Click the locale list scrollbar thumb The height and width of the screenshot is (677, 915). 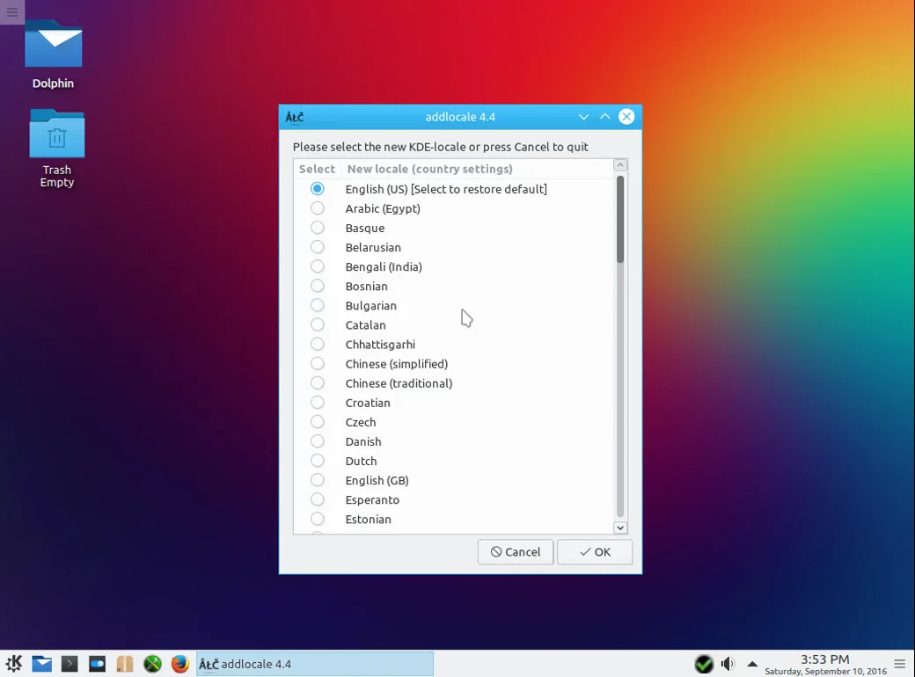[620, 220]
